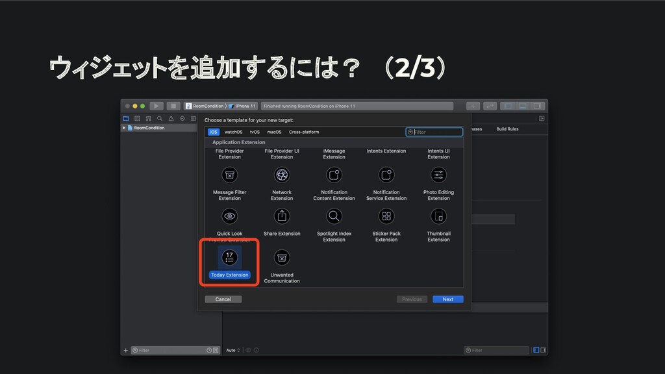Choose the Spotlight Index Extension icon

click(x=334, y=216)
